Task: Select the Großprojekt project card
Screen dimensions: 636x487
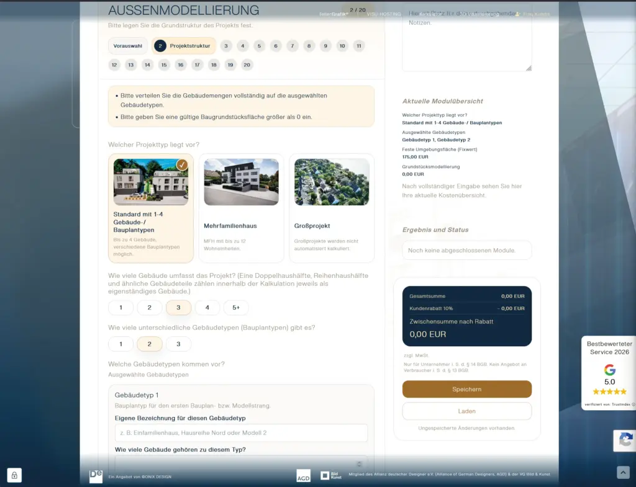Action: tap(332, 208)
